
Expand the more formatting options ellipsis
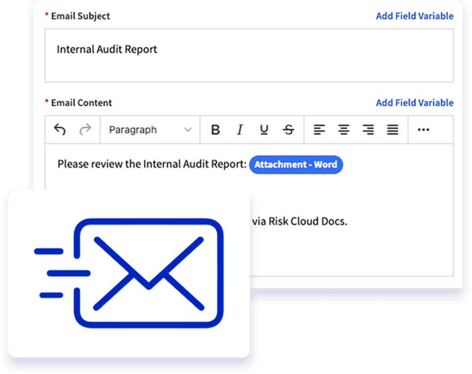point(423,130)
